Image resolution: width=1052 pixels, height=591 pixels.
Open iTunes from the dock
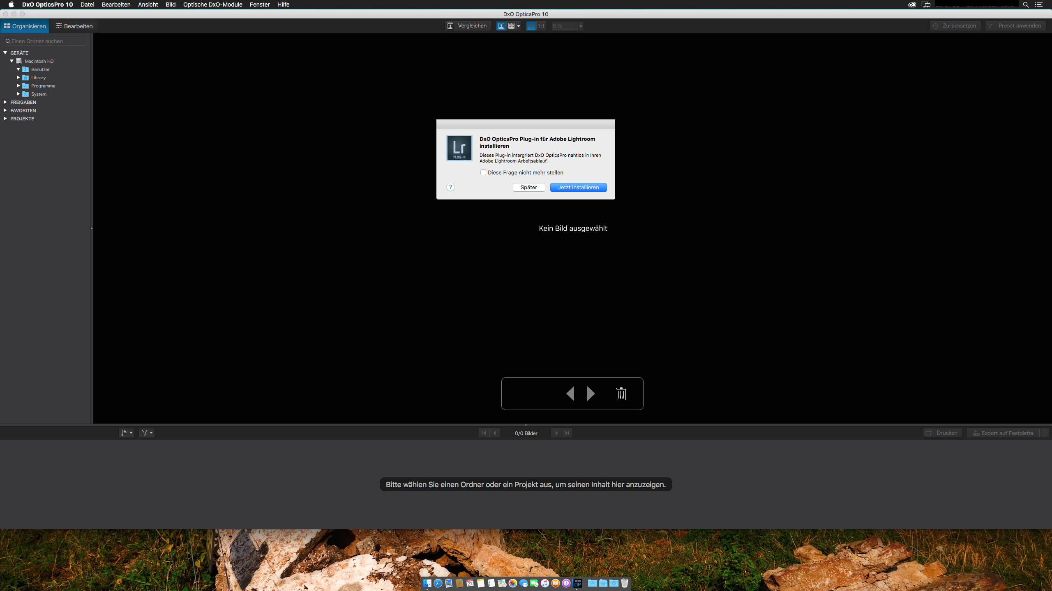545,583
